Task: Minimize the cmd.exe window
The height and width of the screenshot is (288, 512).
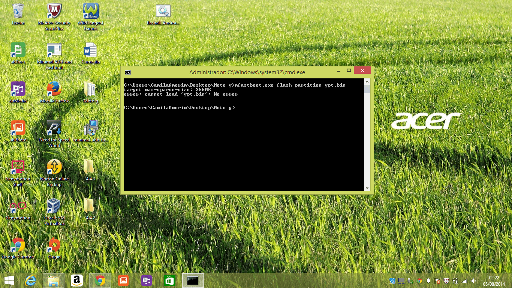Action: pos(339,70)
